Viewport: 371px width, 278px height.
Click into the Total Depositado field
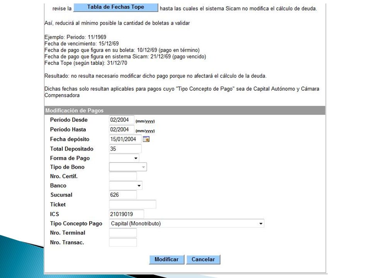[x=125, y=149]
